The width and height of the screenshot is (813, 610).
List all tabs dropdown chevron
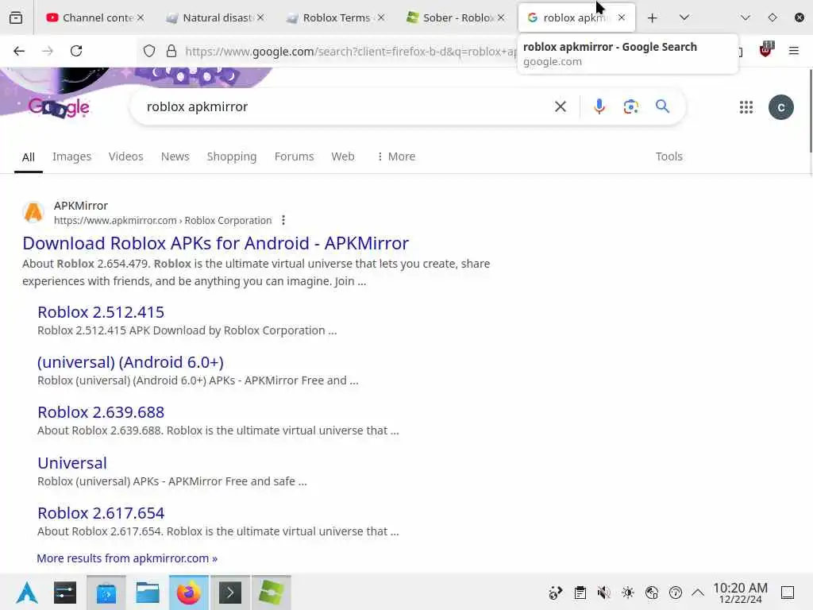coord(684,18)
